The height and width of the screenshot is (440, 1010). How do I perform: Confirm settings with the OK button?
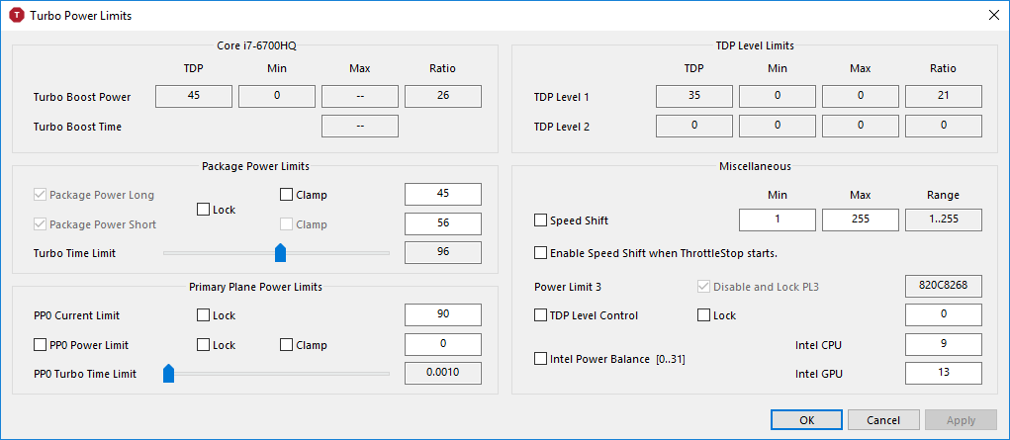806,420
